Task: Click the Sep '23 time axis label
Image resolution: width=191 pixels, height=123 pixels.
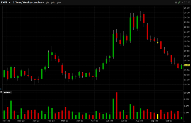Action: 154,121
